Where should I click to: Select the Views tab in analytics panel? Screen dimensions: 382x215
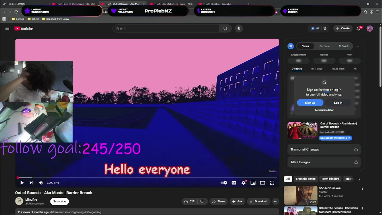click(305, 46)
